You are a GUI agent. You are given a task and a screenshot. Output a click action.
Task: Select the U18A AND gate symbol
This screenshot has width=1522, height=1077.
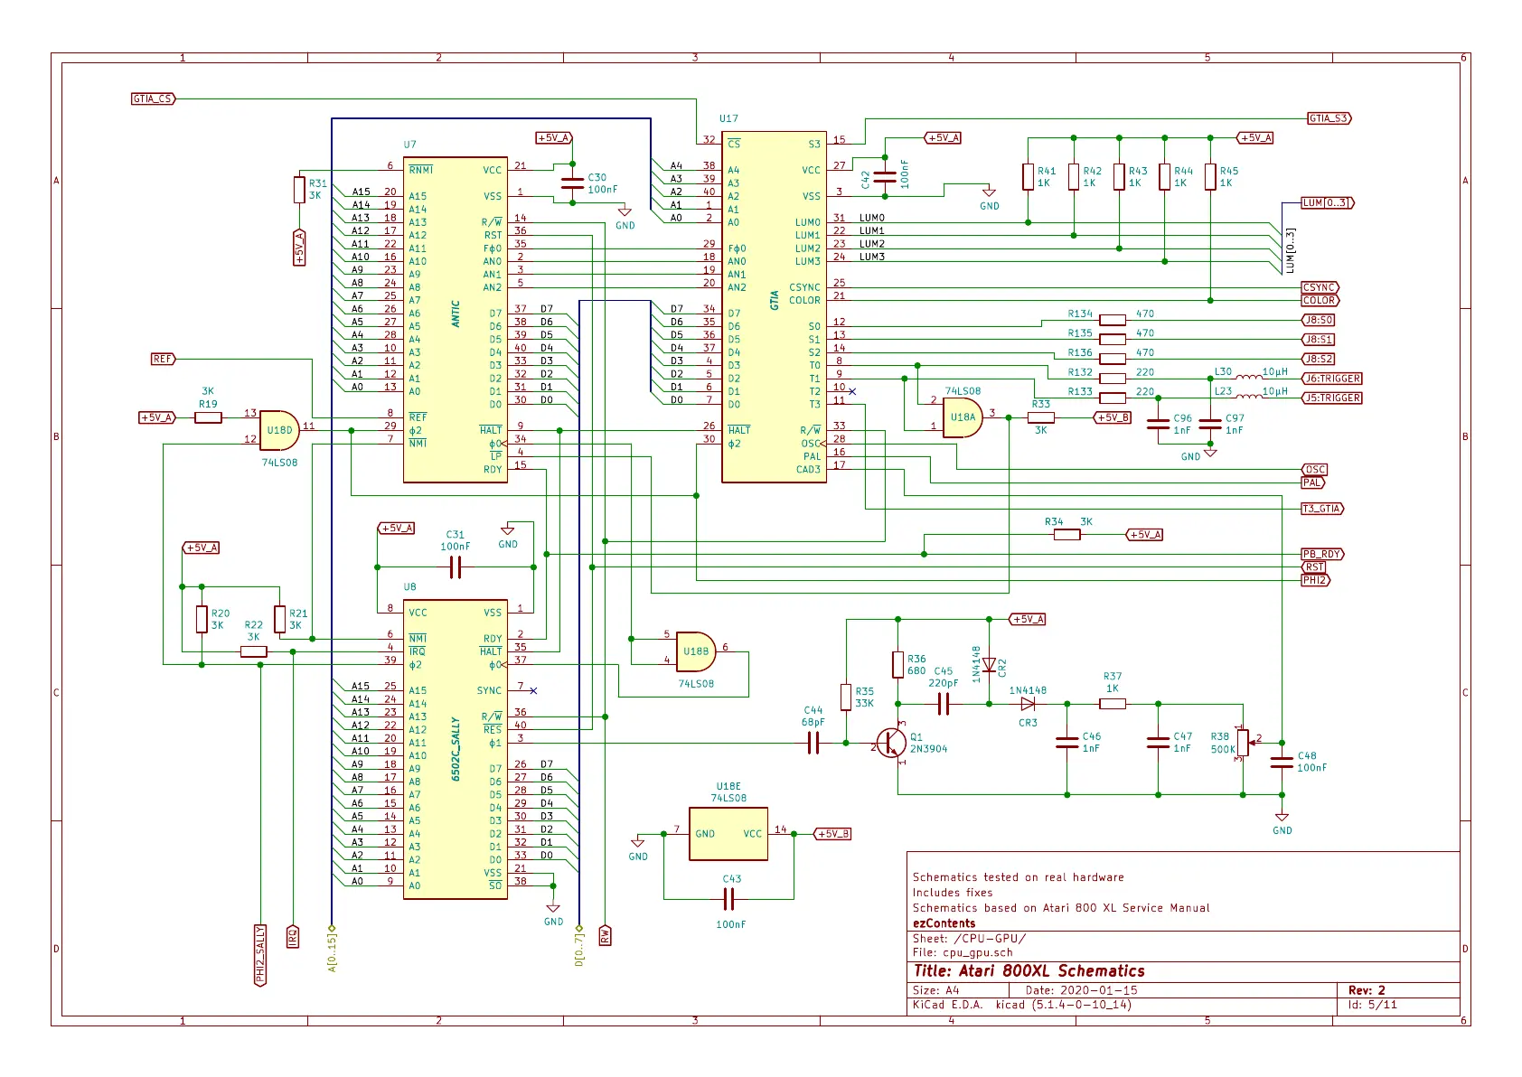(x=963, y=417)
